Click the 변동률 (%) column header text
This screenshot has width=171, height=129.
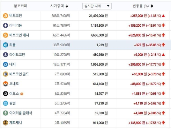coord(141,6)
